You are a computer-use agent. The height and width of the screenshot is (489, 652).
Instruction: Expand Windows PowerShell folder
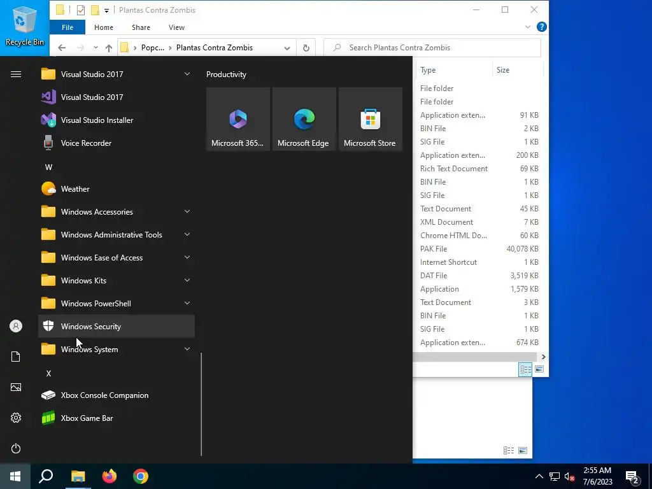click(187, 303)
